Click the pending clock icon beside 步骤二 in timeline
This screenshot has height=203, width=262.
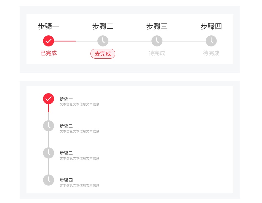pos(49,126)
